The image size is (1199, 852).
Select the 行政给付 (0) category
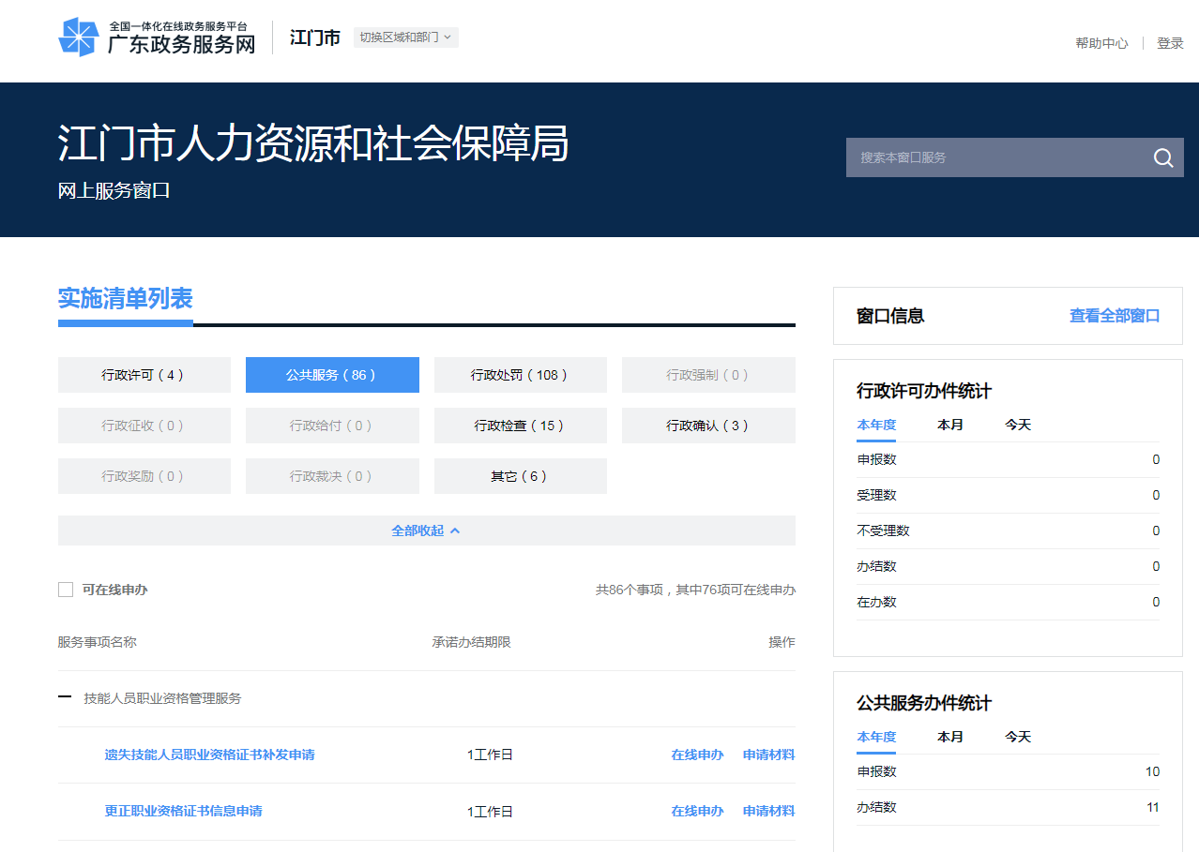tap(332, 426)
